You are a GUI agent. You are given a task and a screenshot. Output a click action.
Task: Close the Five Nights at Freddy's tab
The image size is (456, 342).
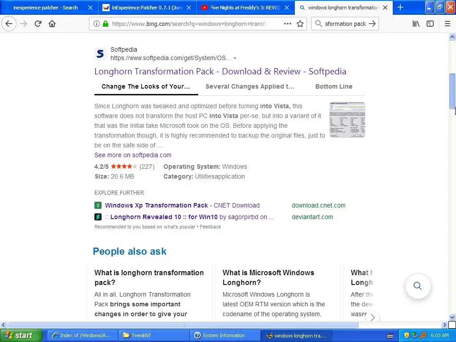287,8
